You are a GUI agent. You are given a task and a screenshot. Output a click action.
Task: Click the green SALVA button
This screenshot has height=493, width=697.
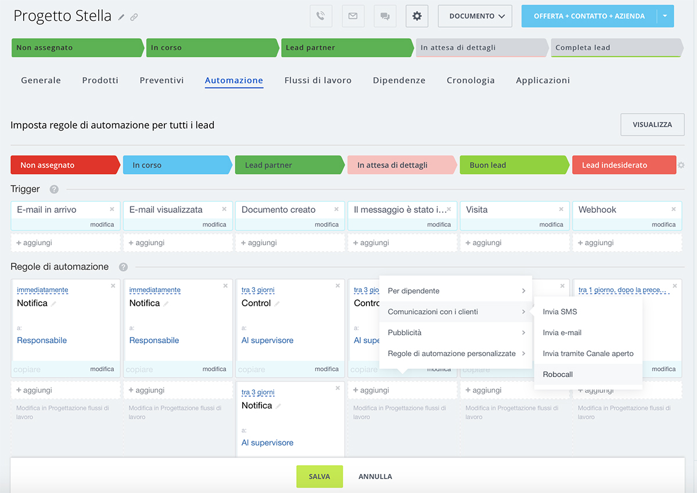click(x=319, y=476)
